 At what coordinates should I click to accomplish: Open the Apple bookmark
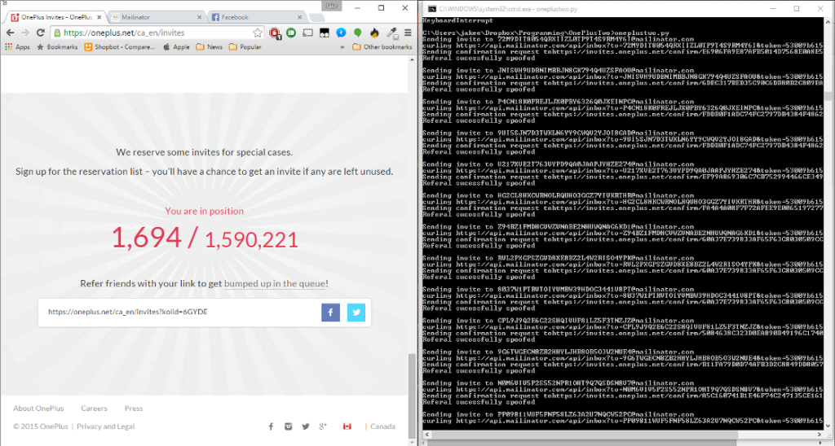pos(176,46)
